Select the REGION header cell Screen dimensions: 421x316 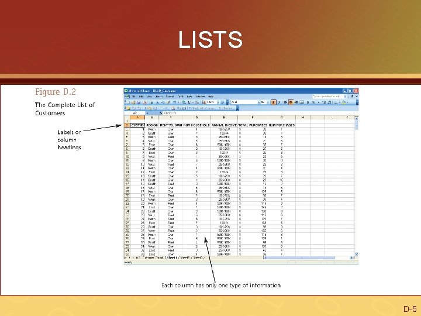tap(151, 125)
